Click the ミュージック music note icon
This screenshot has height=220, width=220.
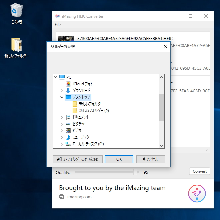(68, 137)
